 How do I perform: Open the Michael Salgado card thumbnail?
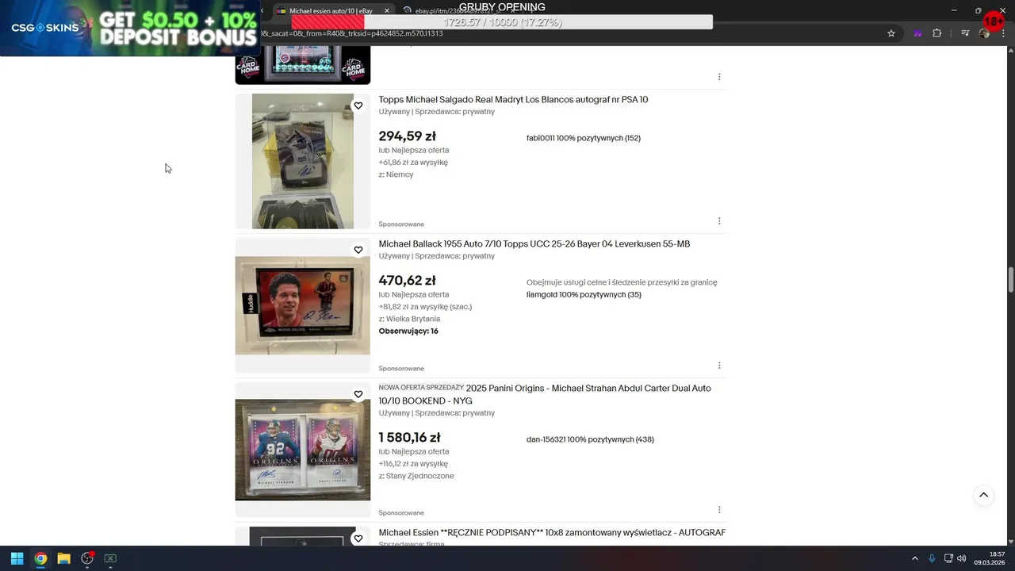[303, 161]
